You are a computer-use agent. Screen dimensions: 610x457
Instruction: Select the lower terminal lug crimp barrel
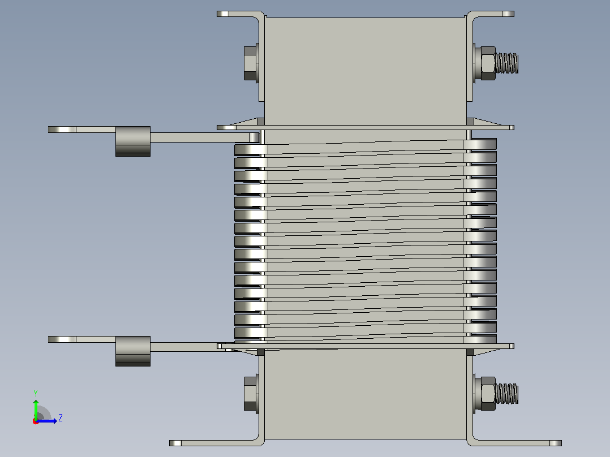[133, 351]
